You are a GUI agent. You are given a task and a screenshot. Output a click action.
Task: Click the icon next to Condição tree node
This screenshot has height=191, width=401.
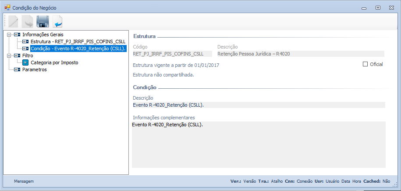[25, 49]
